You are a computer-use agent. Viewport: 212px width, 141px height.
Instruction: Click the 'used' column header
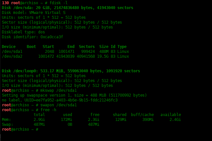68,115
